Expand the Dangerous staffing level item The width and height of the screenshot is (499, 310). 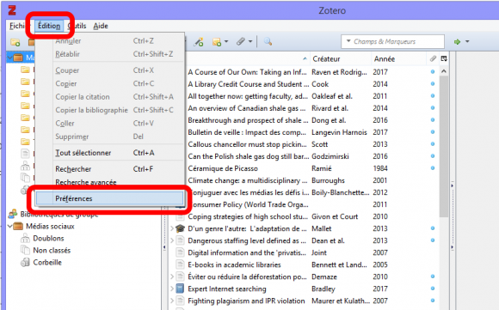click(x=172, y=240)
